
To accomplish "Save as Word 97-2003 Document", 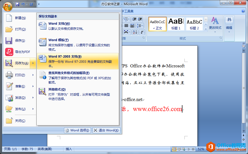I will click(78, 61).
